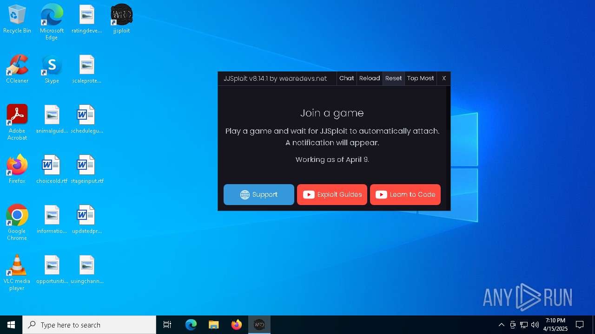Viewport: 595px width, 334px height.
Task: Open Adobe Acrobat desktop shortcut
Action: tap(17, 122)
